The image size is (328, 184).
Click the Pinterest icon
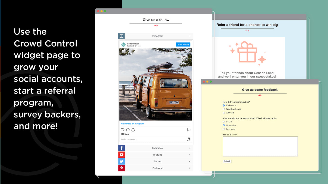[x=121, y=168]
